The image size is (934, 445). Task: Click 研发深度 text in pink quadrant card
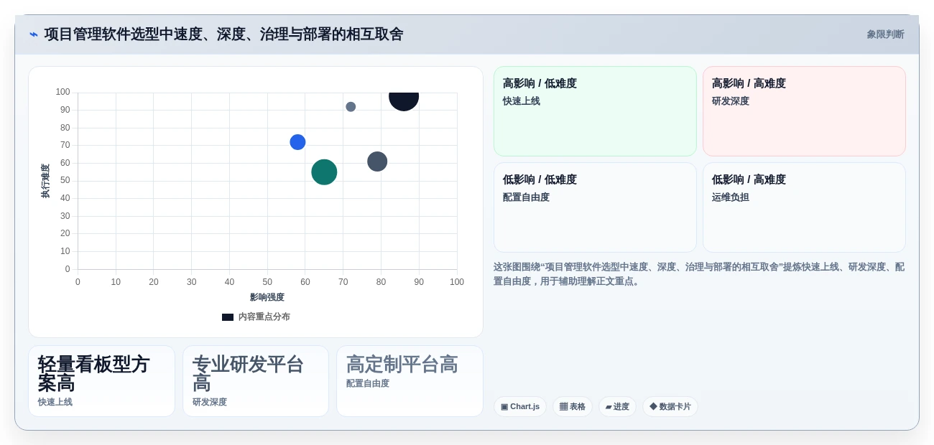731,101
